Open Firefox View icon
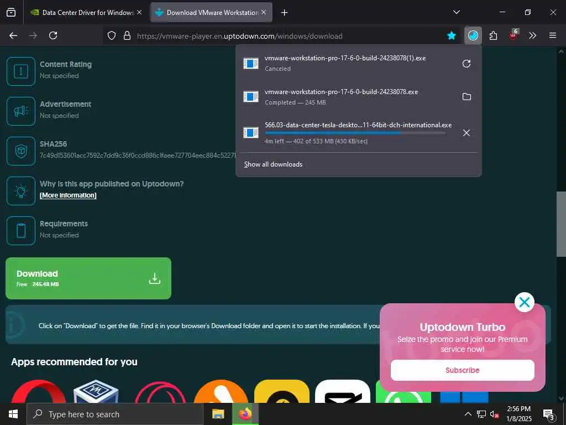Viewport: 566px width, 425px height. 11,12
